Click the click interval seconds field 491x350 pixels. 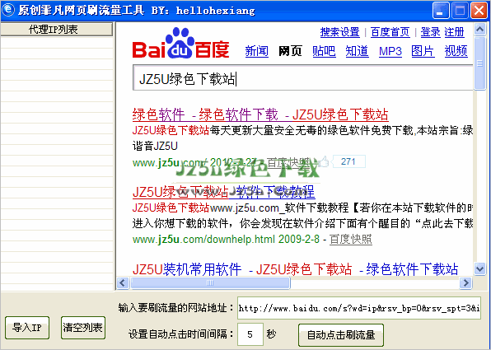250,334
